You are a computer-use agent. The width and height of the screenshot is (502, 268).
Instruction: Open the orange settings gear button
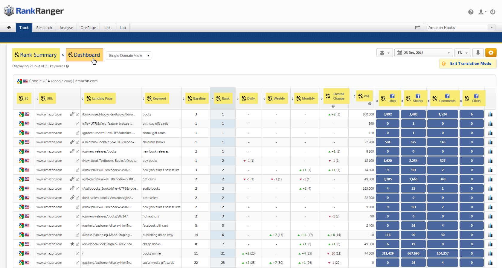pyautogui.click(x=491, y=53)
